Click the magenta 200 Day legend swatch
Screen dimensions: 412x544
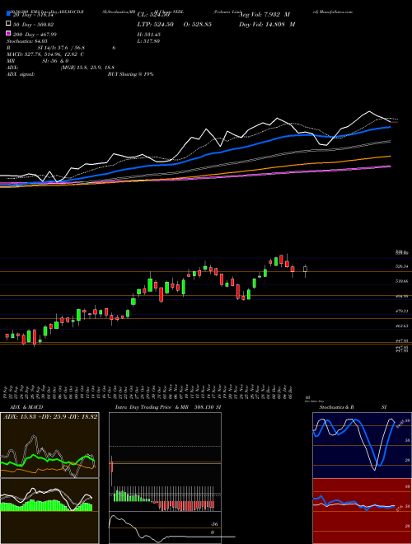pos(9,34)
